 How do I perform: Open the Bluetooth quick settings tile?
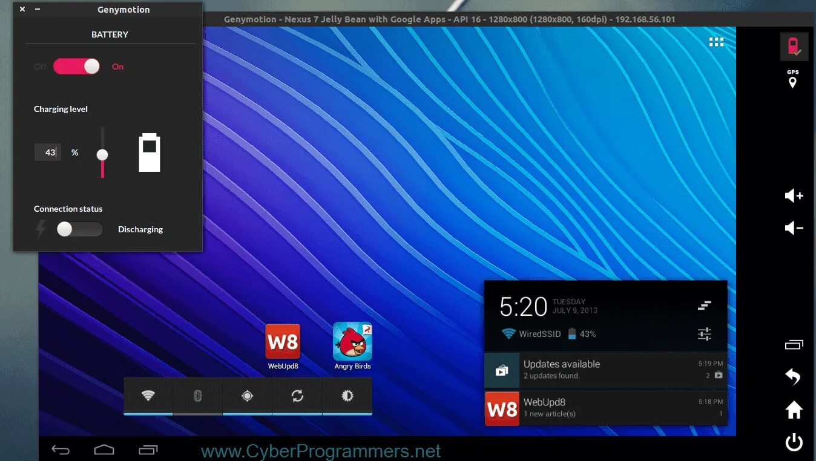click(x=197, y=396)
